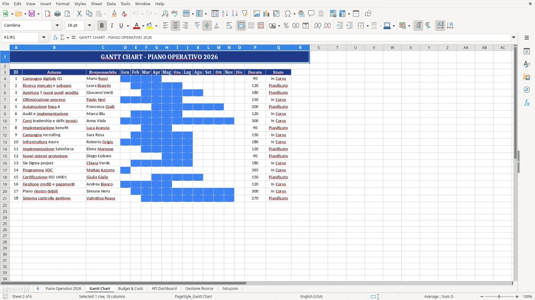Switch to KPI Dashboard sheet tab
The height and width of the screenshot is (300, 535).
[164, 288]
